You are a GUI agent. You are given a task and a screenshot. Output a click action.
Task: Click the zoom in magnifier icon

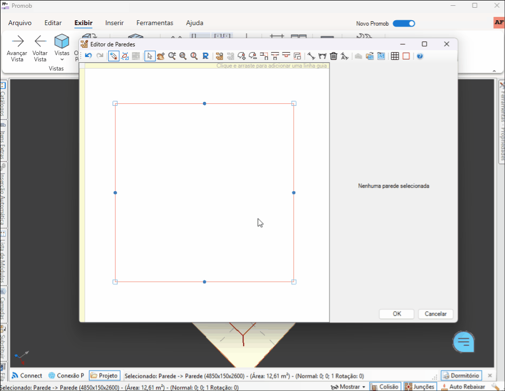[x=172, y=56]
